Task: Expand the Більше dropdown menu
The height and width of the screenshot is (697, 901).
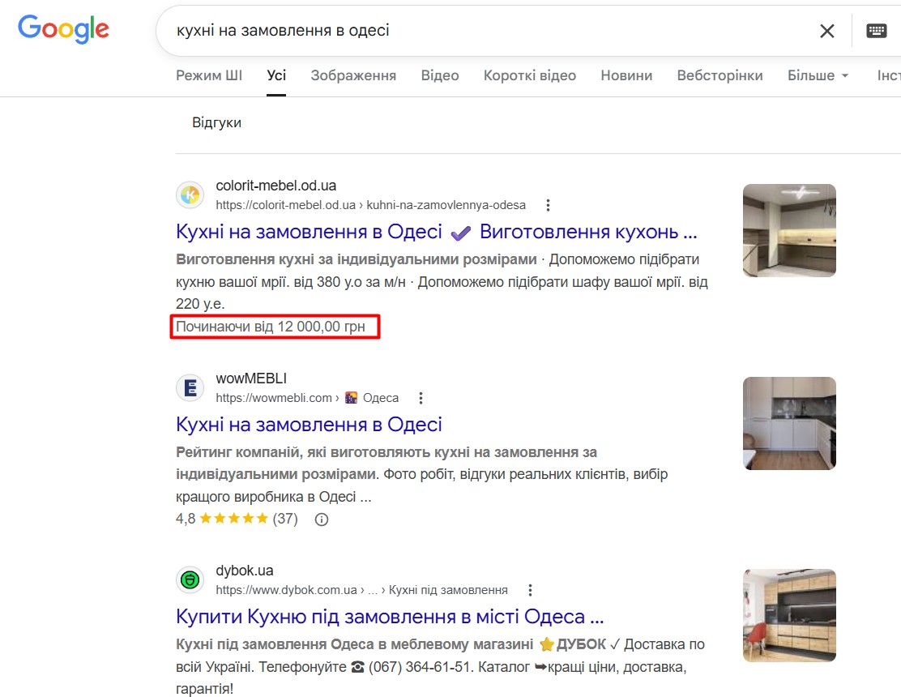Action: click(818, 75)
